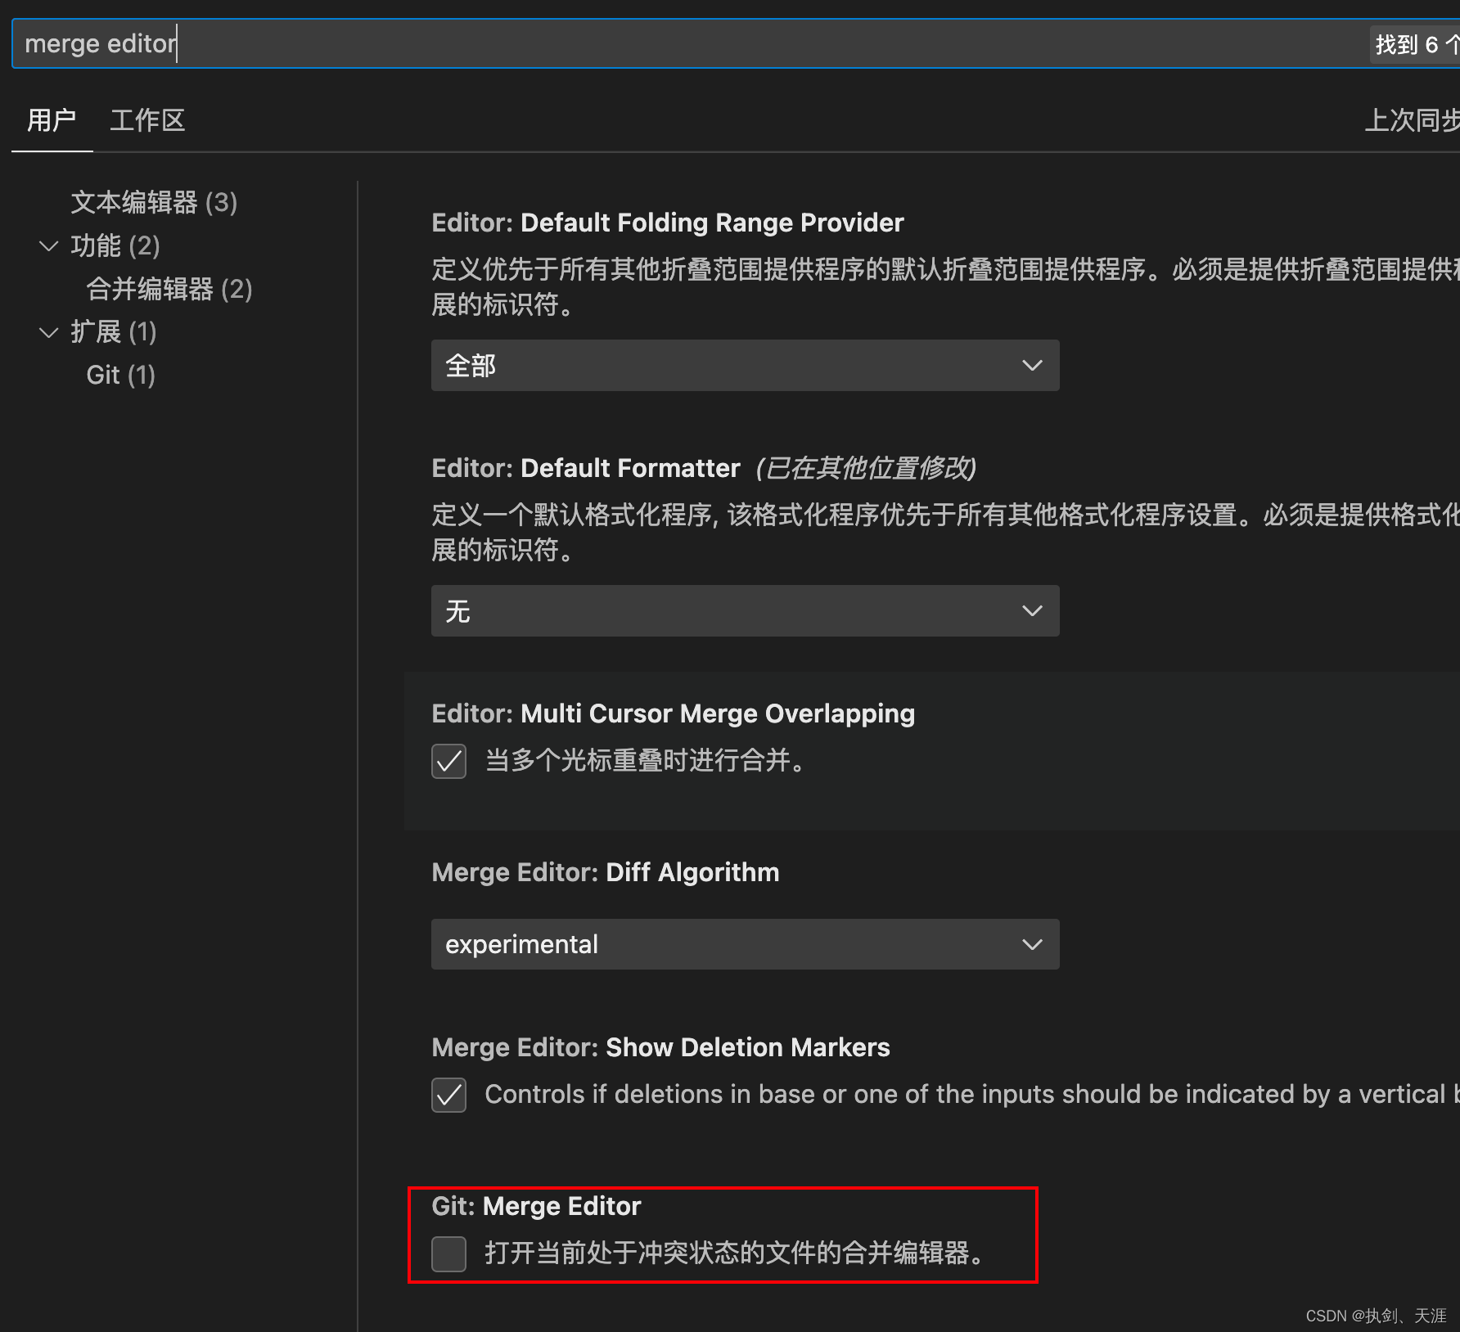Click the 找到 6 个 results badge
The width and height of the screenshot is (1460, 1332).
tap(1415, 44)
